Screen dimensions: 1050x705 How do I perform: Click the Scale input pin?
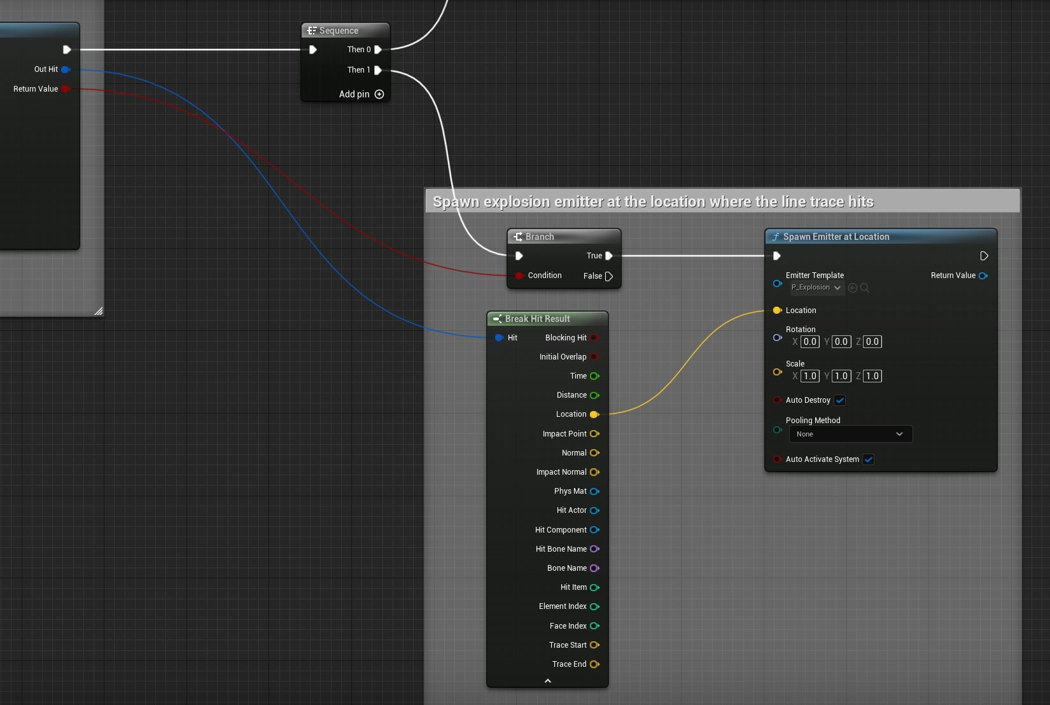click(777, 372)
